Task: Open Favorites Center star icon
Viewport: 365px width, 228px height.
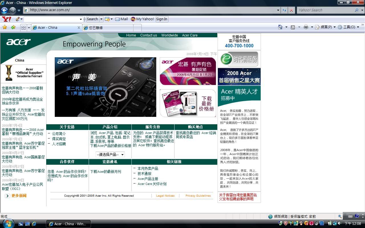Action: tap(5, 27)
